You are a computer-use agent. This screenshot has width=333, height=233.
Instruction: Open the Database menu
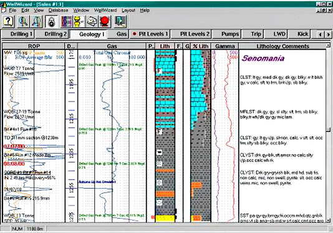pyautogui.click(x=58, y=10)
